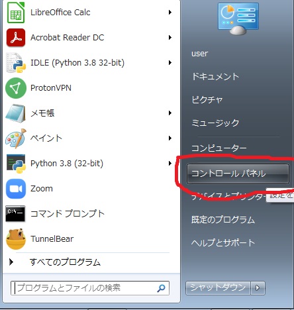Select the LibreOffice Calc label text
The height and width of the screenshot is (310, 294).
(x=60, y=13)
